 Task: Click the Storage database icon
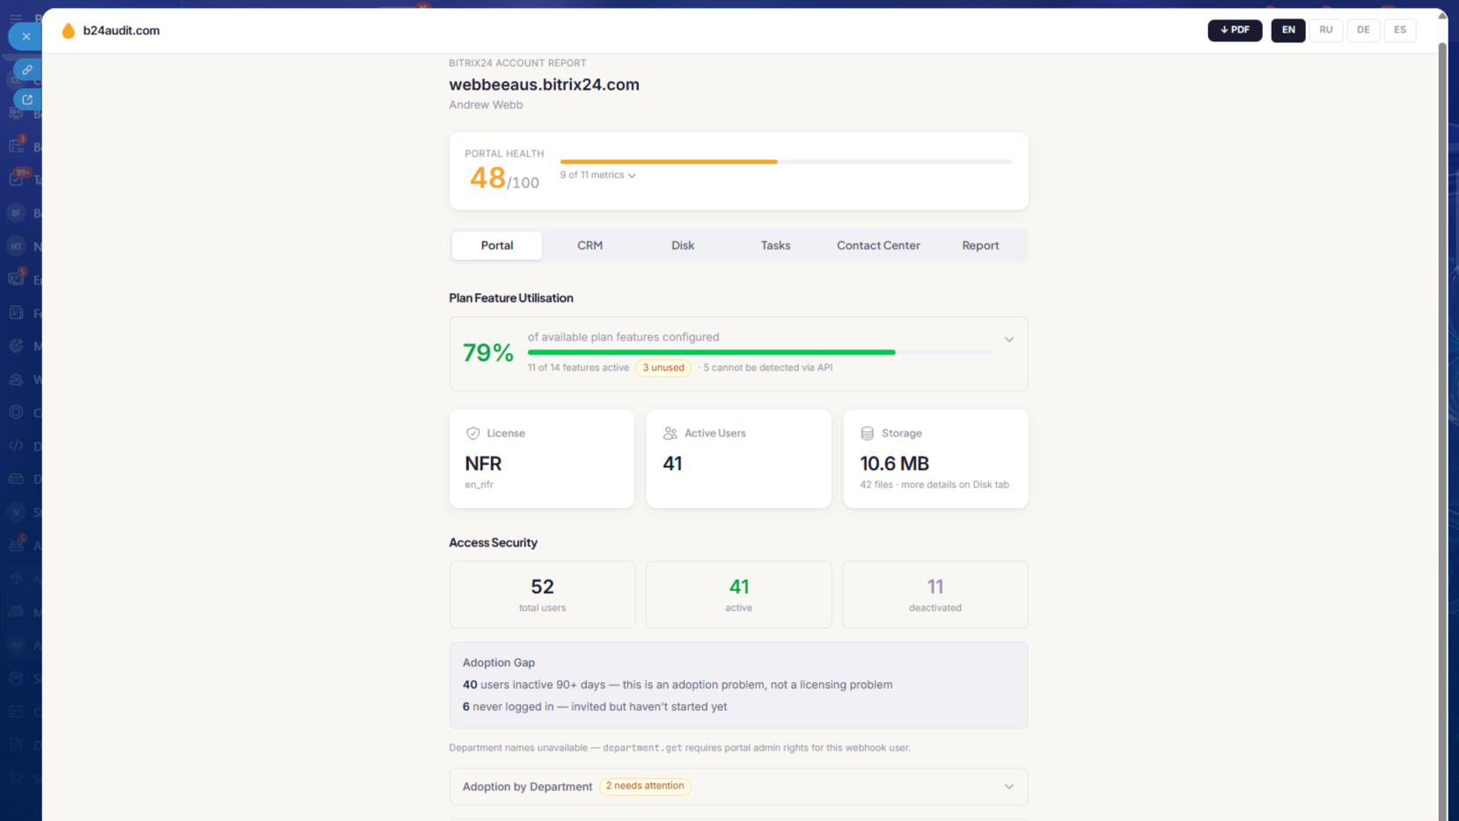867,433
